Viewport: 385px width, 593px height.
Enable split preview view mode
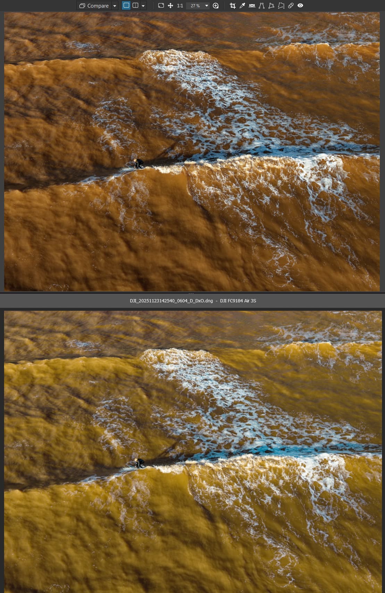135,6
